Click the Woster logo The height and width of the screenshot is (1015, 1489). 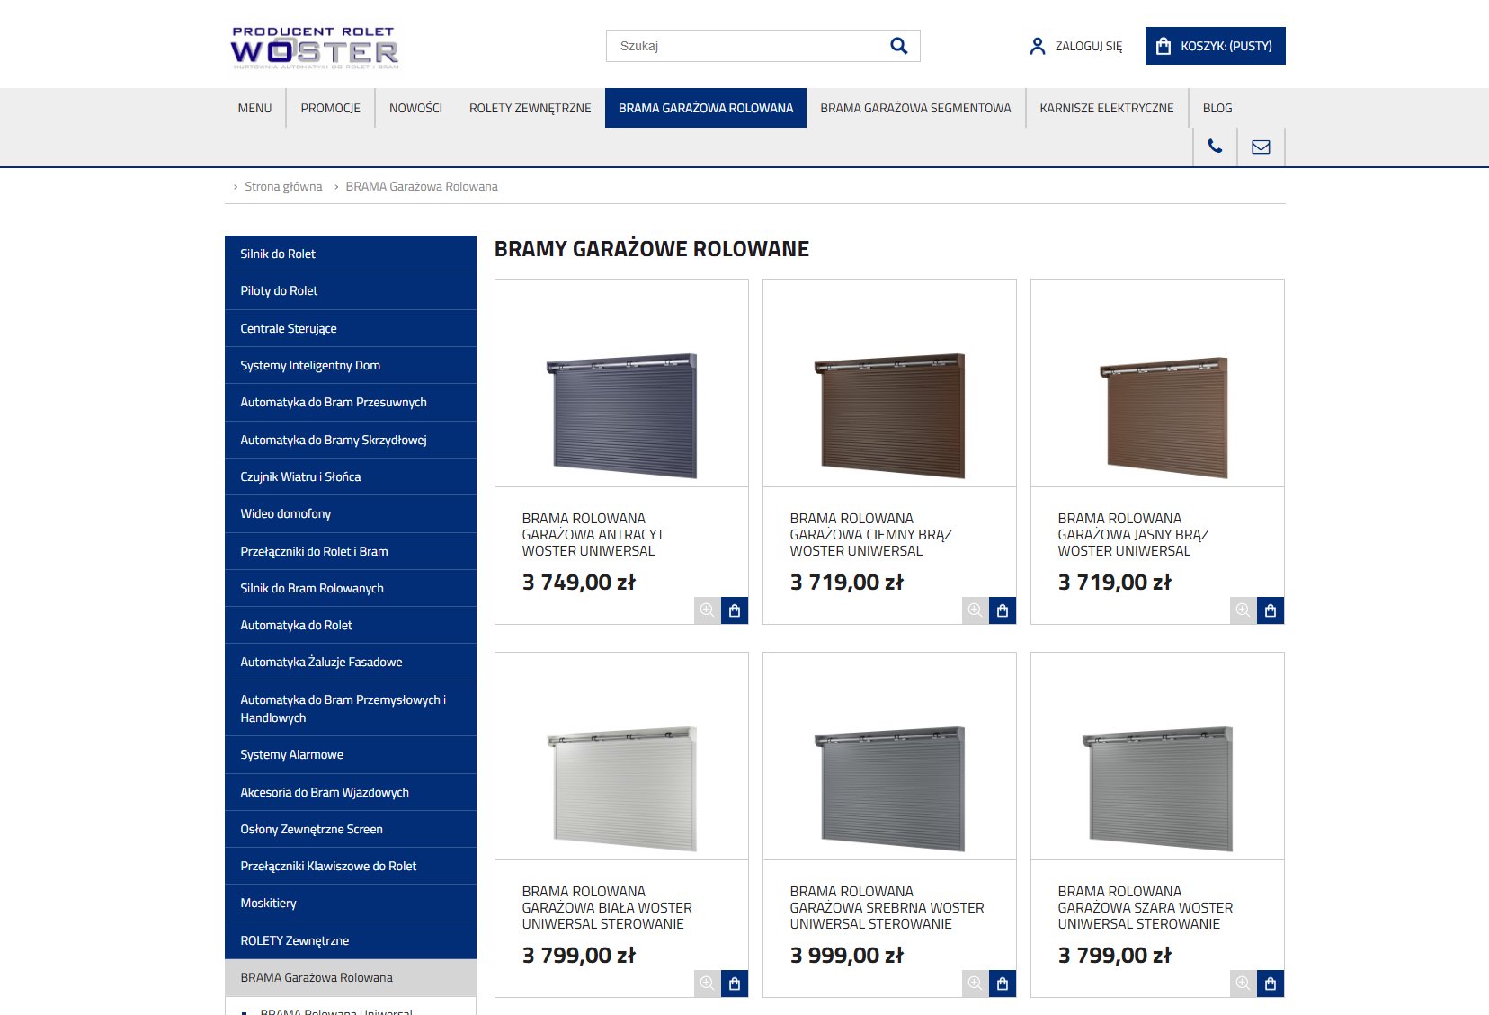tap(315, 48)
